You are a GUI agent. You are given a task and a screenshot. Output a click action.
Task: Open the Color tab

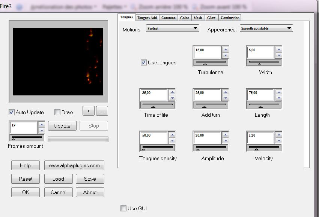tap(185, 18)
